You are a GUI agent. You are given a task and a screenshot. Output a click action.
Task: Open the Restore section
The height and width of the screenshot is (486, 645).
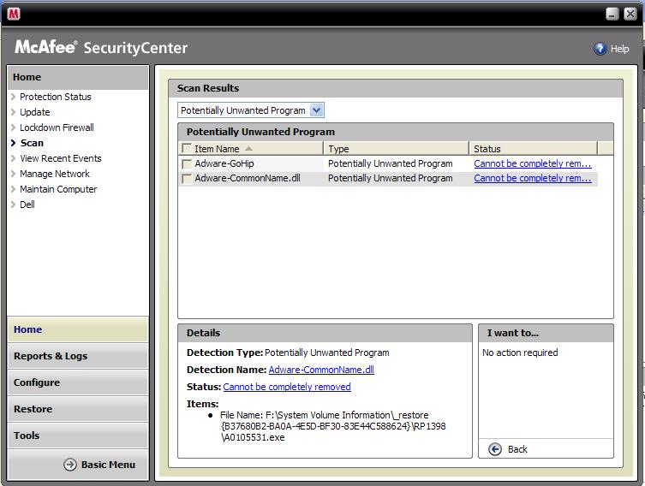[78, 409]
